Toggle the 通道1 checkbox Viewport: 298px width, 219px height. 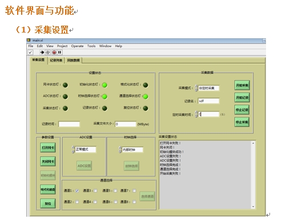click(77, 191)
